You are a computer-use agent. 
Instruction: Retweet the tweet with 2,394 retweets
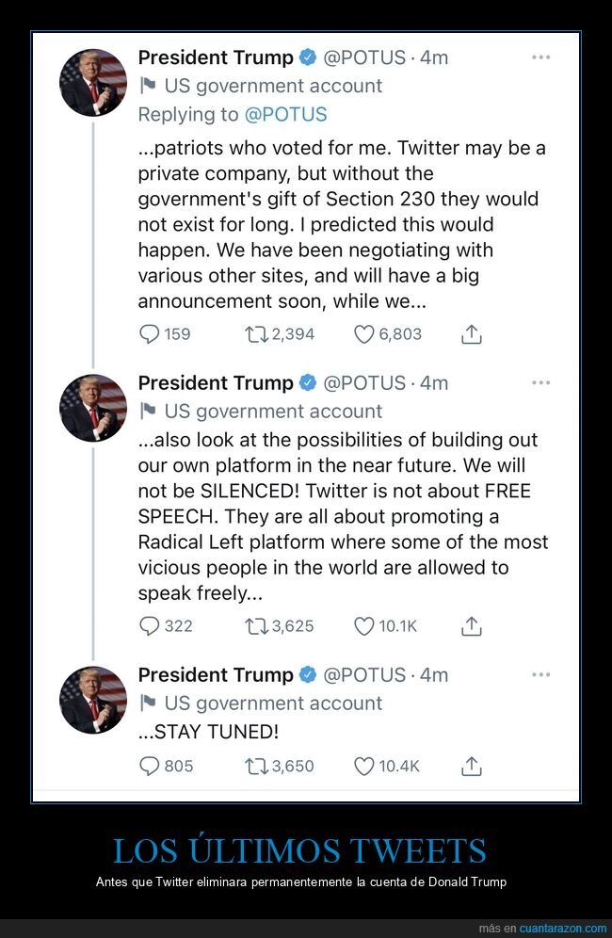[x=258, y=333]
